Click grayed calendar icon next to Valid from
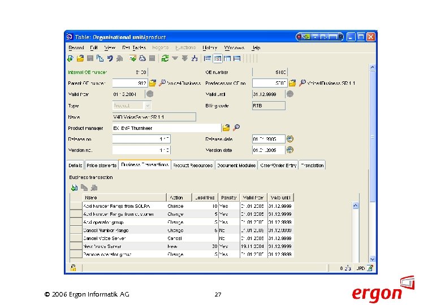 click(x=150, y=94)
